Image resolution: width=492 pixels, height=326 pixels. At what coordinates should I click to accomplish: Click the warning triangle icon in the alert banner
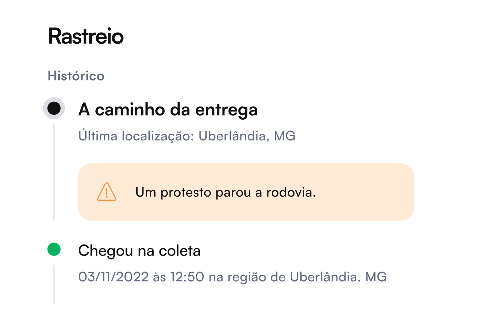pos(106,192)
